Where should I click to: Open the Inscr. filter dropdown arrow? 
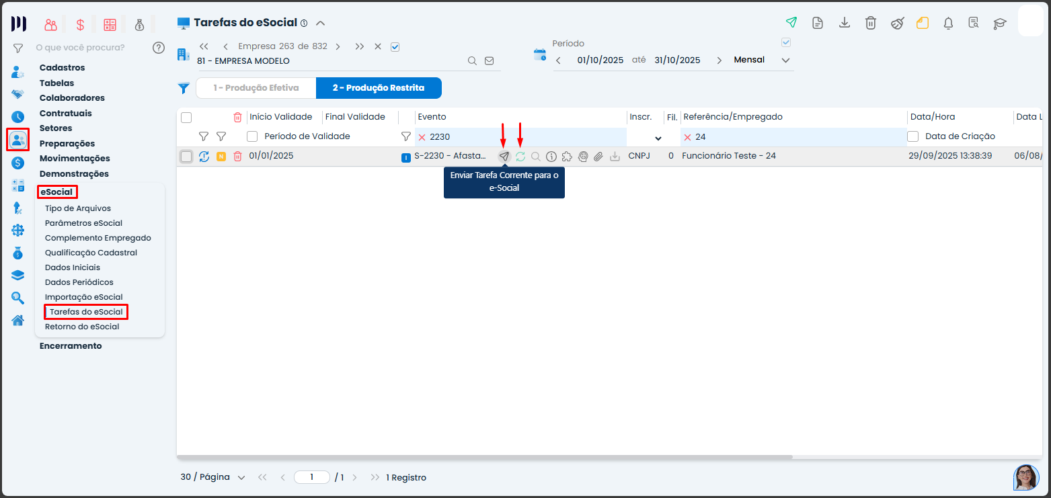pos(658,138)
